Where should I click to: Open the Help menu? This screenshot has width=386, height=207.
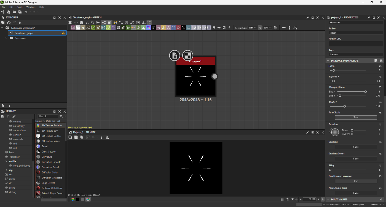click(42, 7)
